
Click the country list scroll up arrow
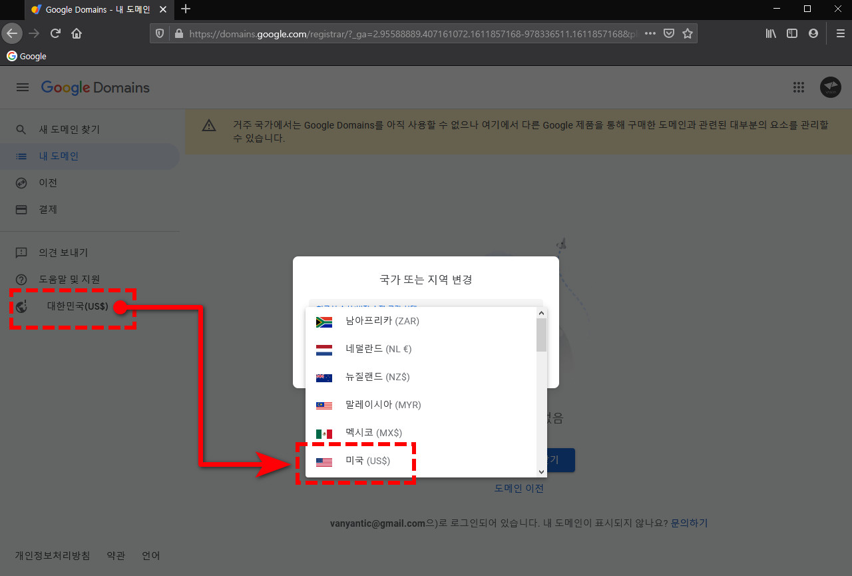(541, 313)
